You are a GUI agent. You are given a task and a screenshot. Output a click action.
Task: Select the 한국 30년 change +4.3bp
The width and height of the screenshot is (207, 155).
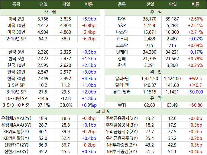[89, 79]
